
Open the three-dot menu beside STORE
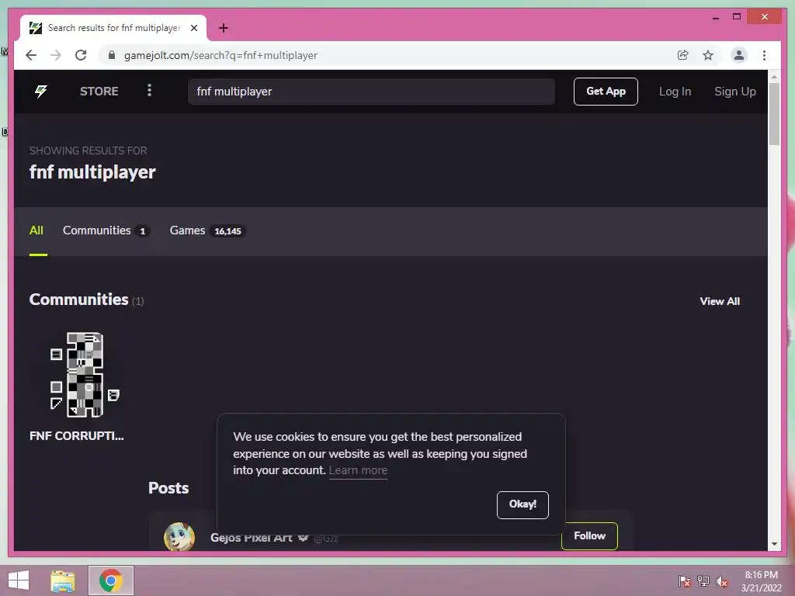coord(149,91)
